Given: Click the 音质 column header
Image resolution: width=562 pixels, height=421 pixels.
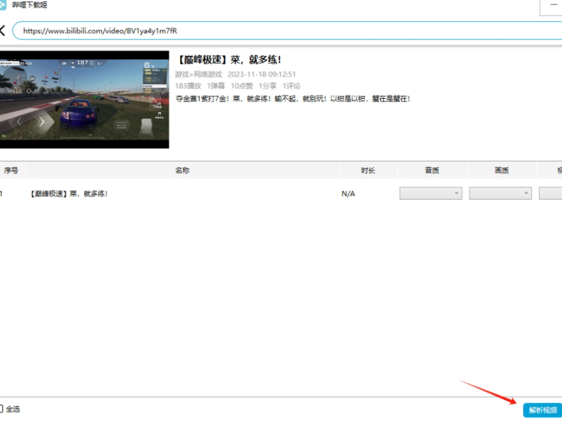Looking at the screenshot, I should 432,171.
